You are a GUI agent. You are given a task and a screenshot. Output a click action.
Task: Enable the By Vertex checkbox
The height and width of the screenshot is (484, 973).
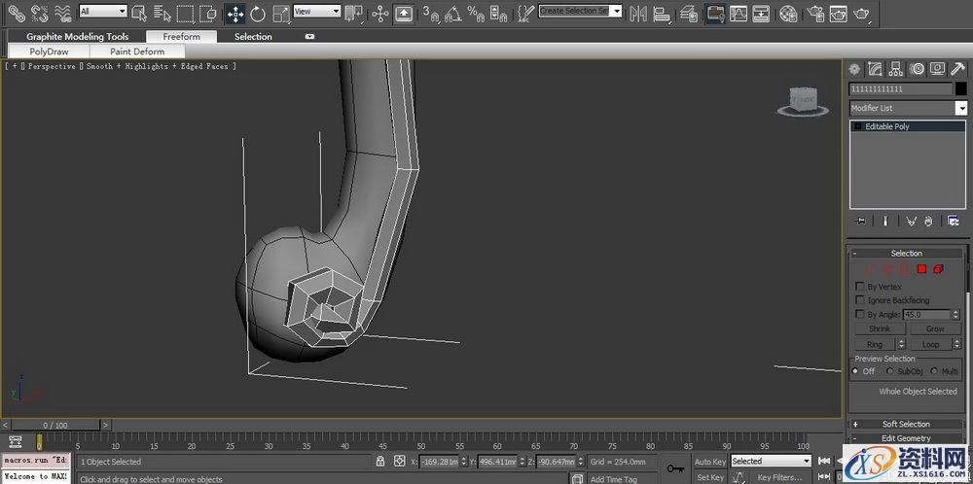click(x=859, y=287)
